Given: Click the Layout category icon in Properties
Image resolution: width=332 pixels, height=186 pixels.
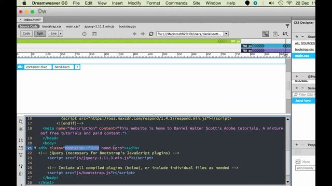Looking at the screenshot, I should (x=298, y=152).
